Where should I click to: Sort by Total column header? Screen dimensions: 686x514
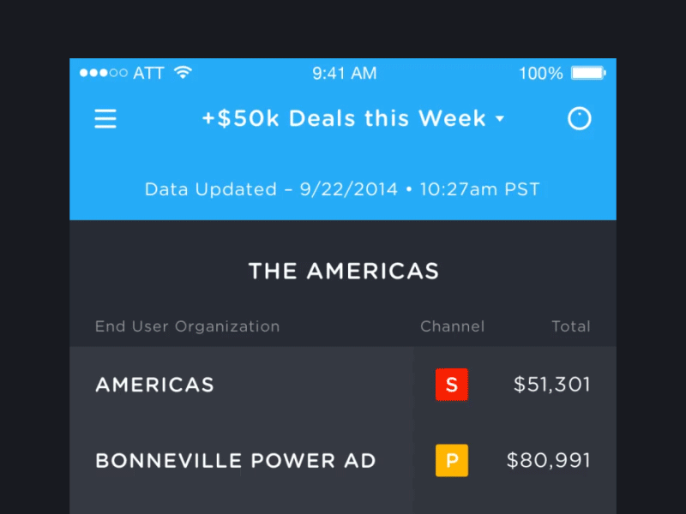point(570,326)
